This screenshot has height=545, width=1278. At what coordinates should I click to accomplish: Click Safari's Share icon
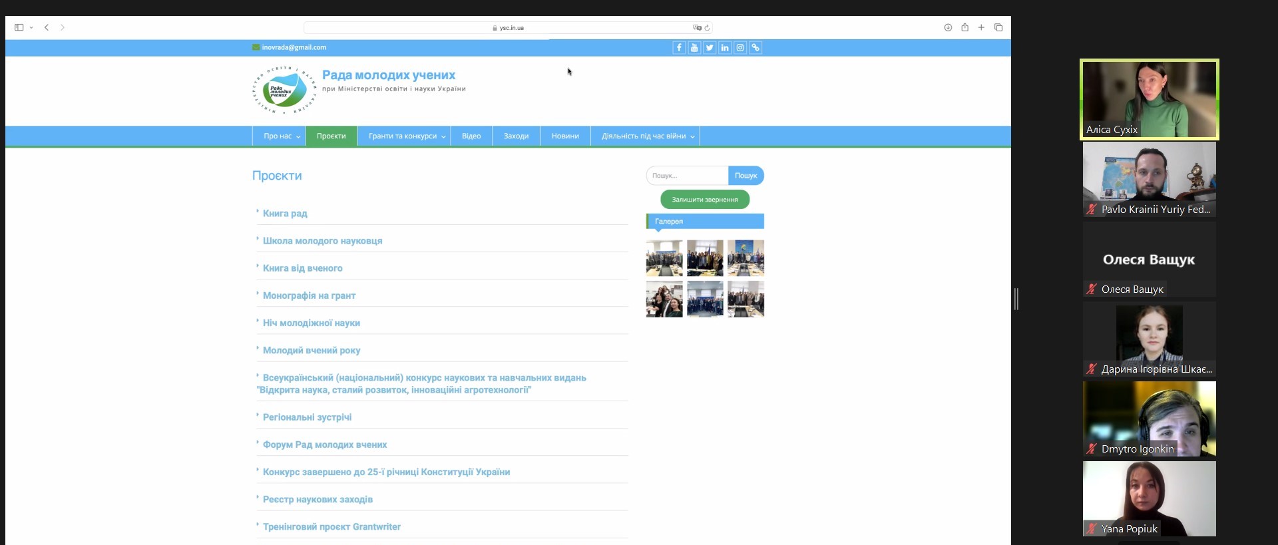tap(964, 27)
